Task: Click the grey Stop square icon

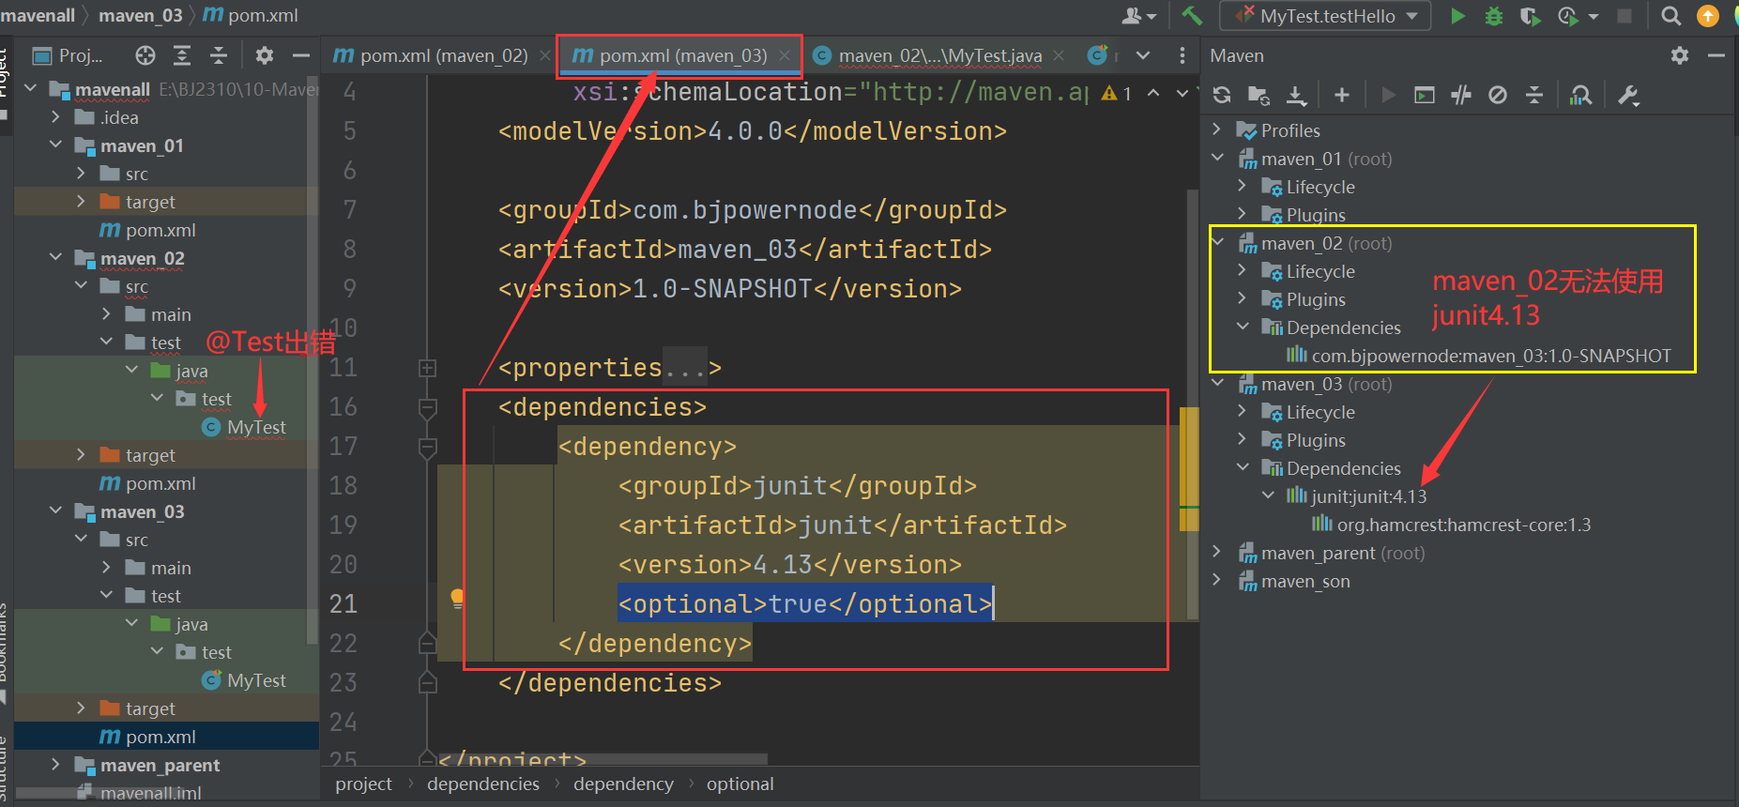Action: (1625, 16)
